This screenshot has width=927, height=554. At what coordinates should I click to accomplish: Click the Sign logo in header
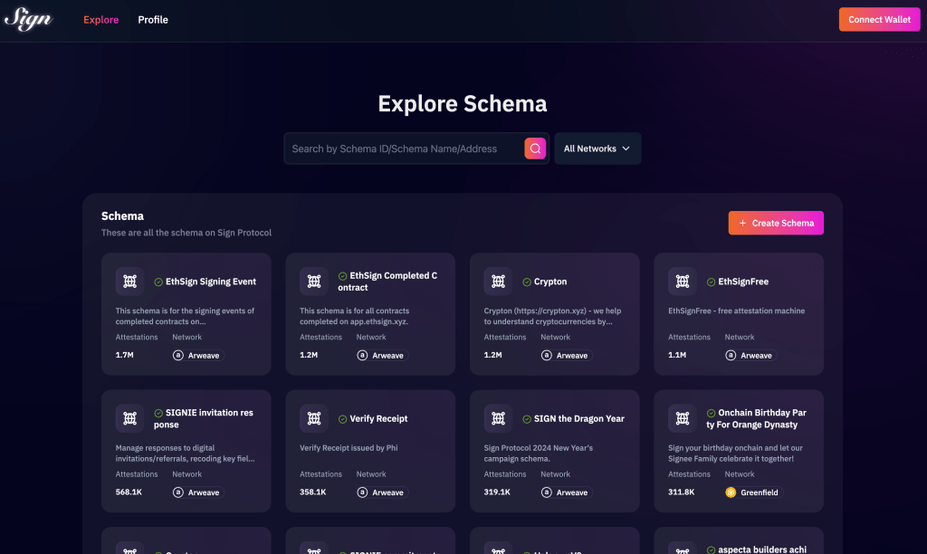click(x=27, y=19)
